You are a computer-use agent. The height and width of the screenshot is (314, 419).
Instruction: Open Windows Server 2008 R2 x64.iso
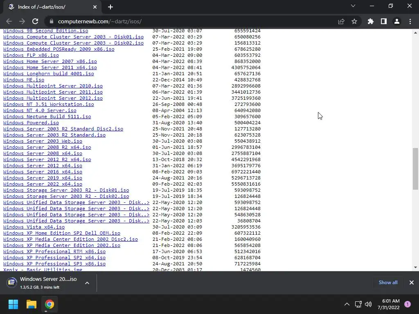[x=47, y=147]
